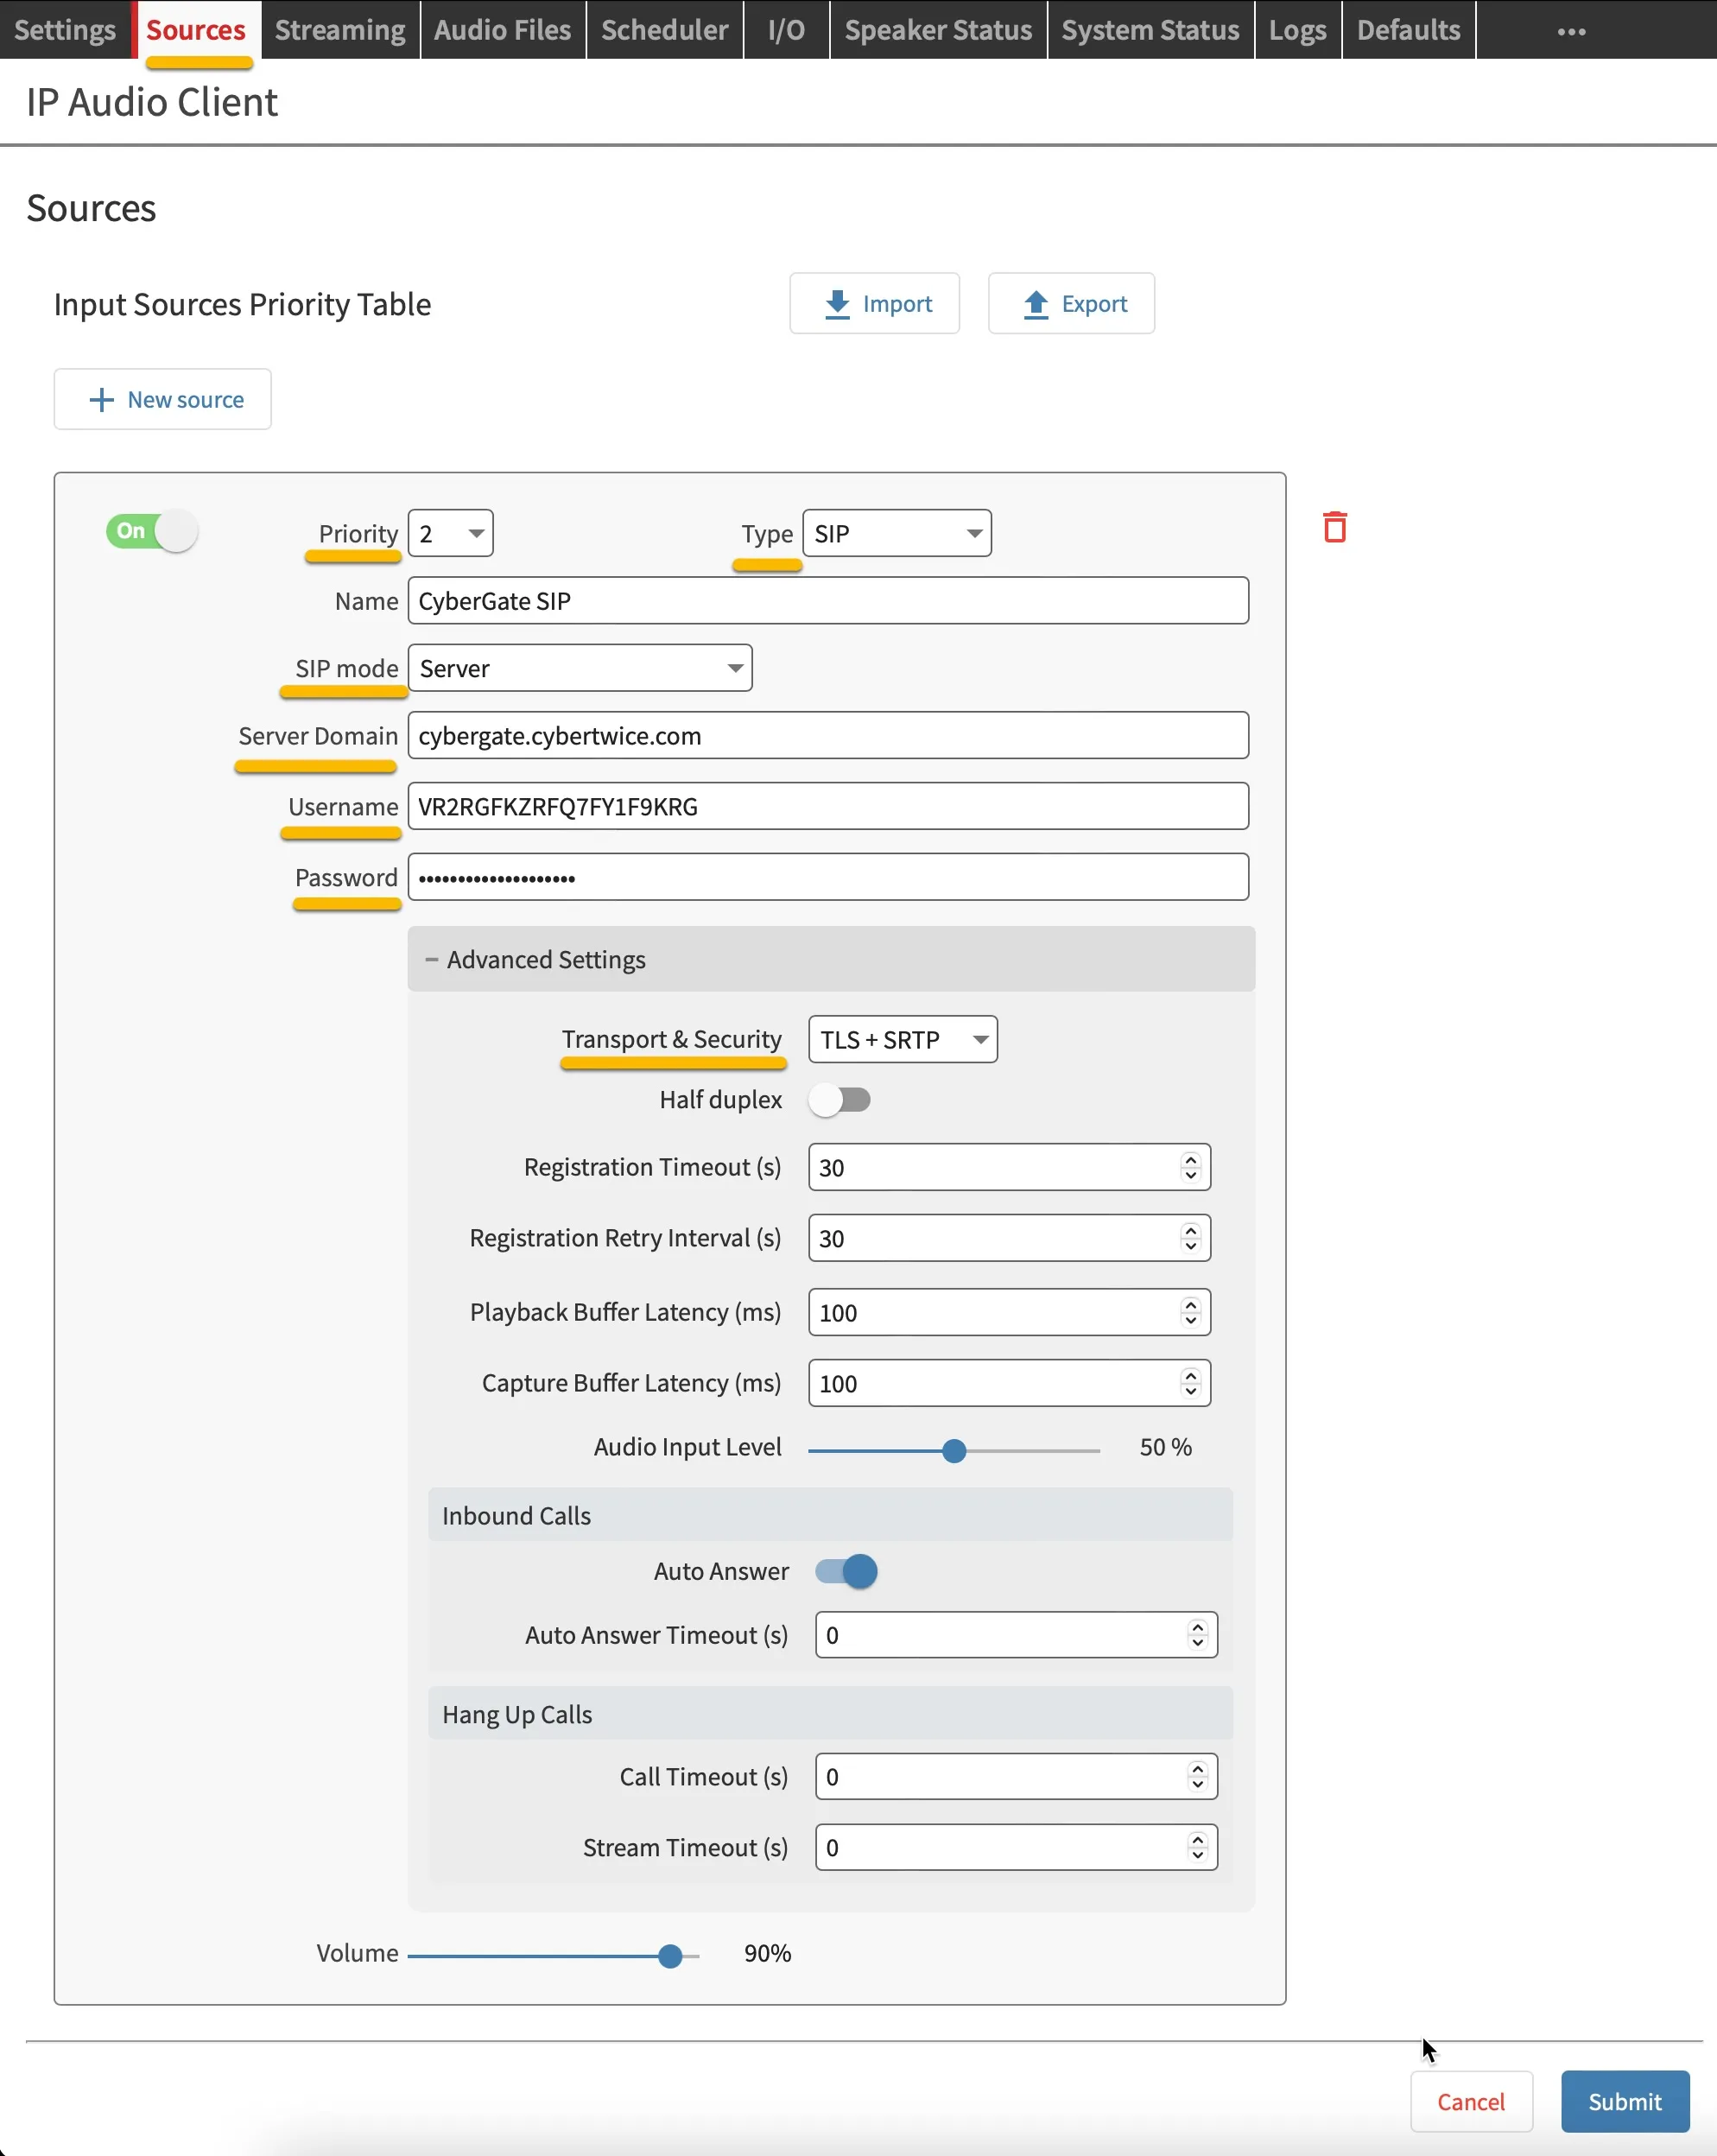The image size is (1717, 2156).
Task: Click the Username input field
Action: [x=828, y=806]
